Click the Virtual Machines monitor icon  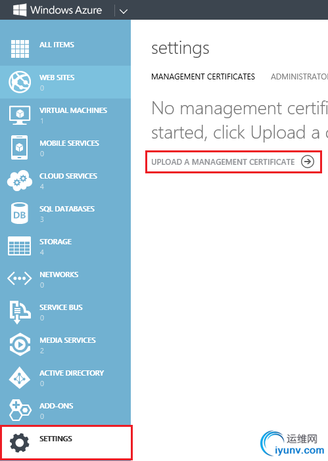[20, 115]
